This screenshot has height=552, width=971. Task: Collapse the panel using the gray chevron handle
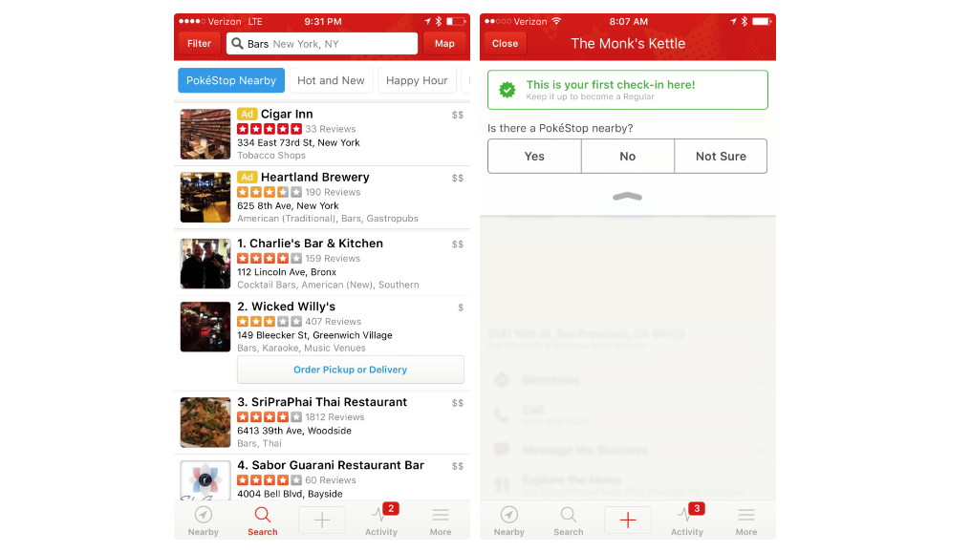[627, 197]
